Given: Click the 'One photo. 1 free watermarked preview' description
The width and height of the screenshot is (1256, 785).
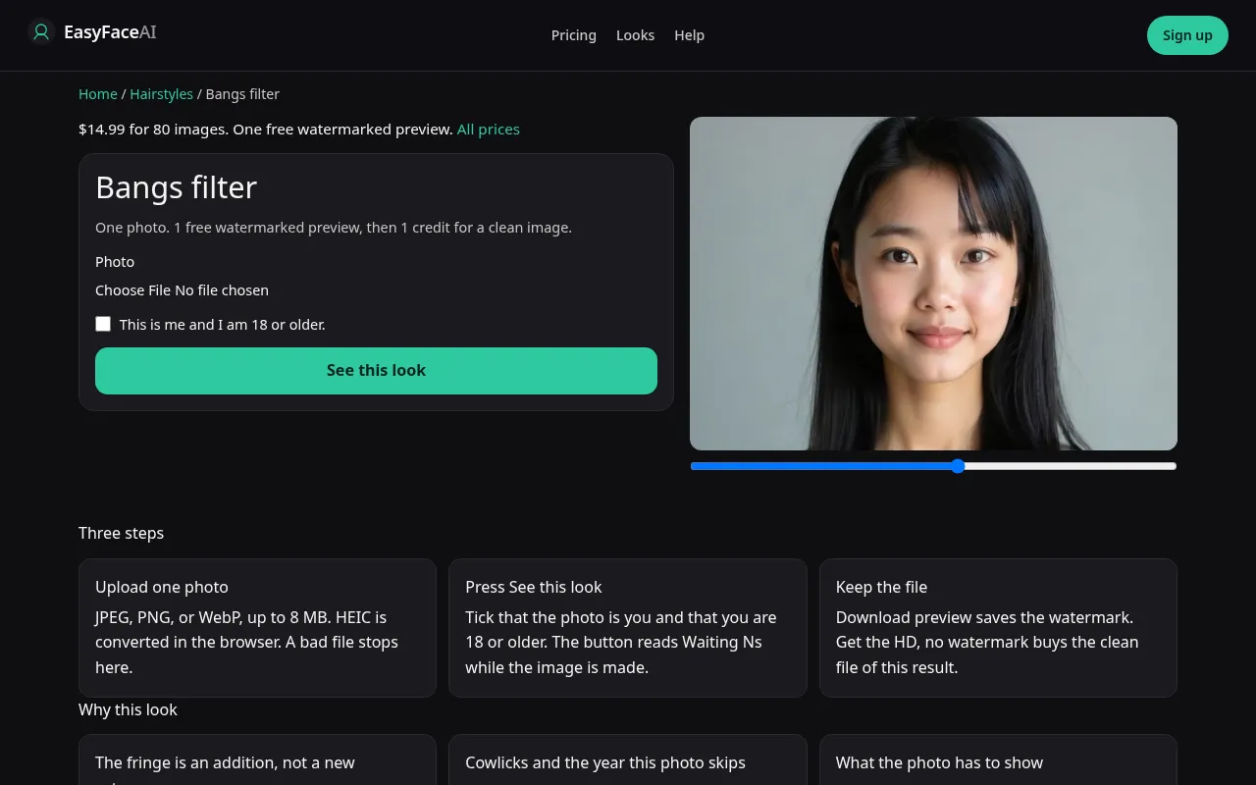Looking at the screenshot, I should point(334,228).
